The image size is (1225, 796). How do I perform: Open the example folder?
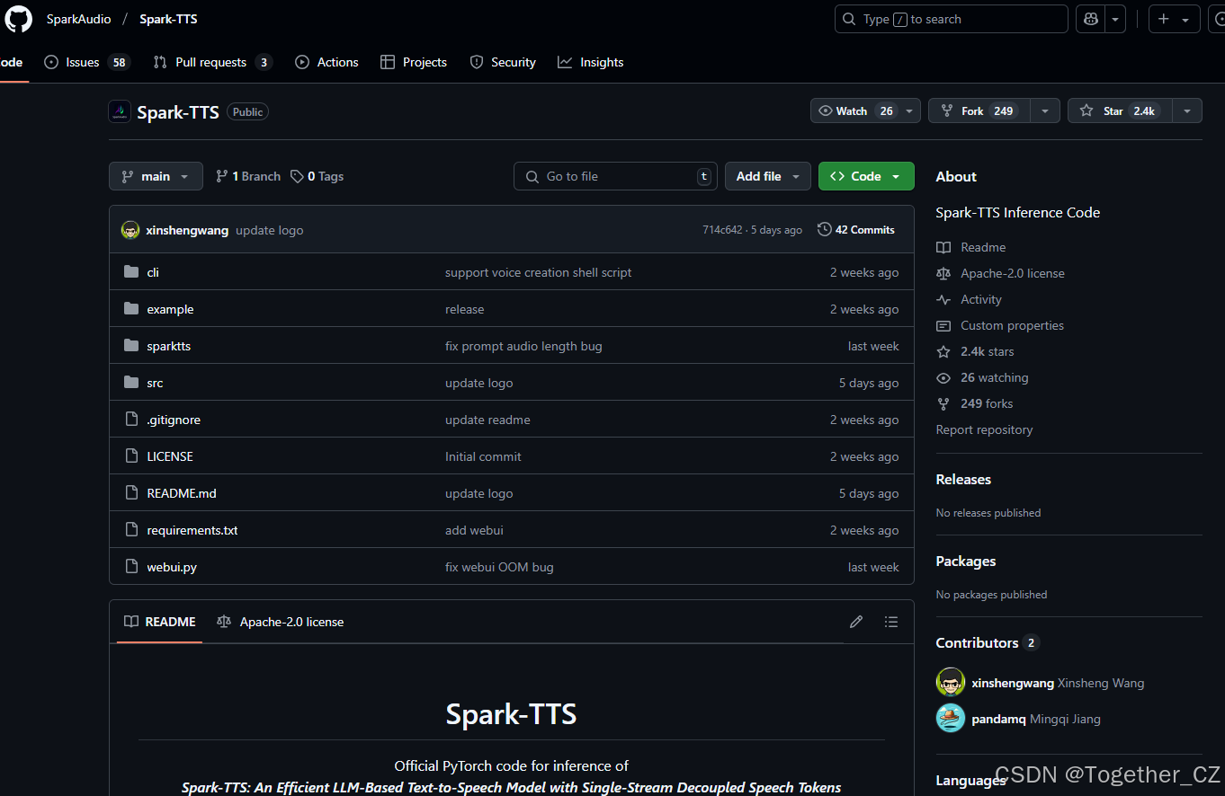pyautogui.click(x=170, y=309)
